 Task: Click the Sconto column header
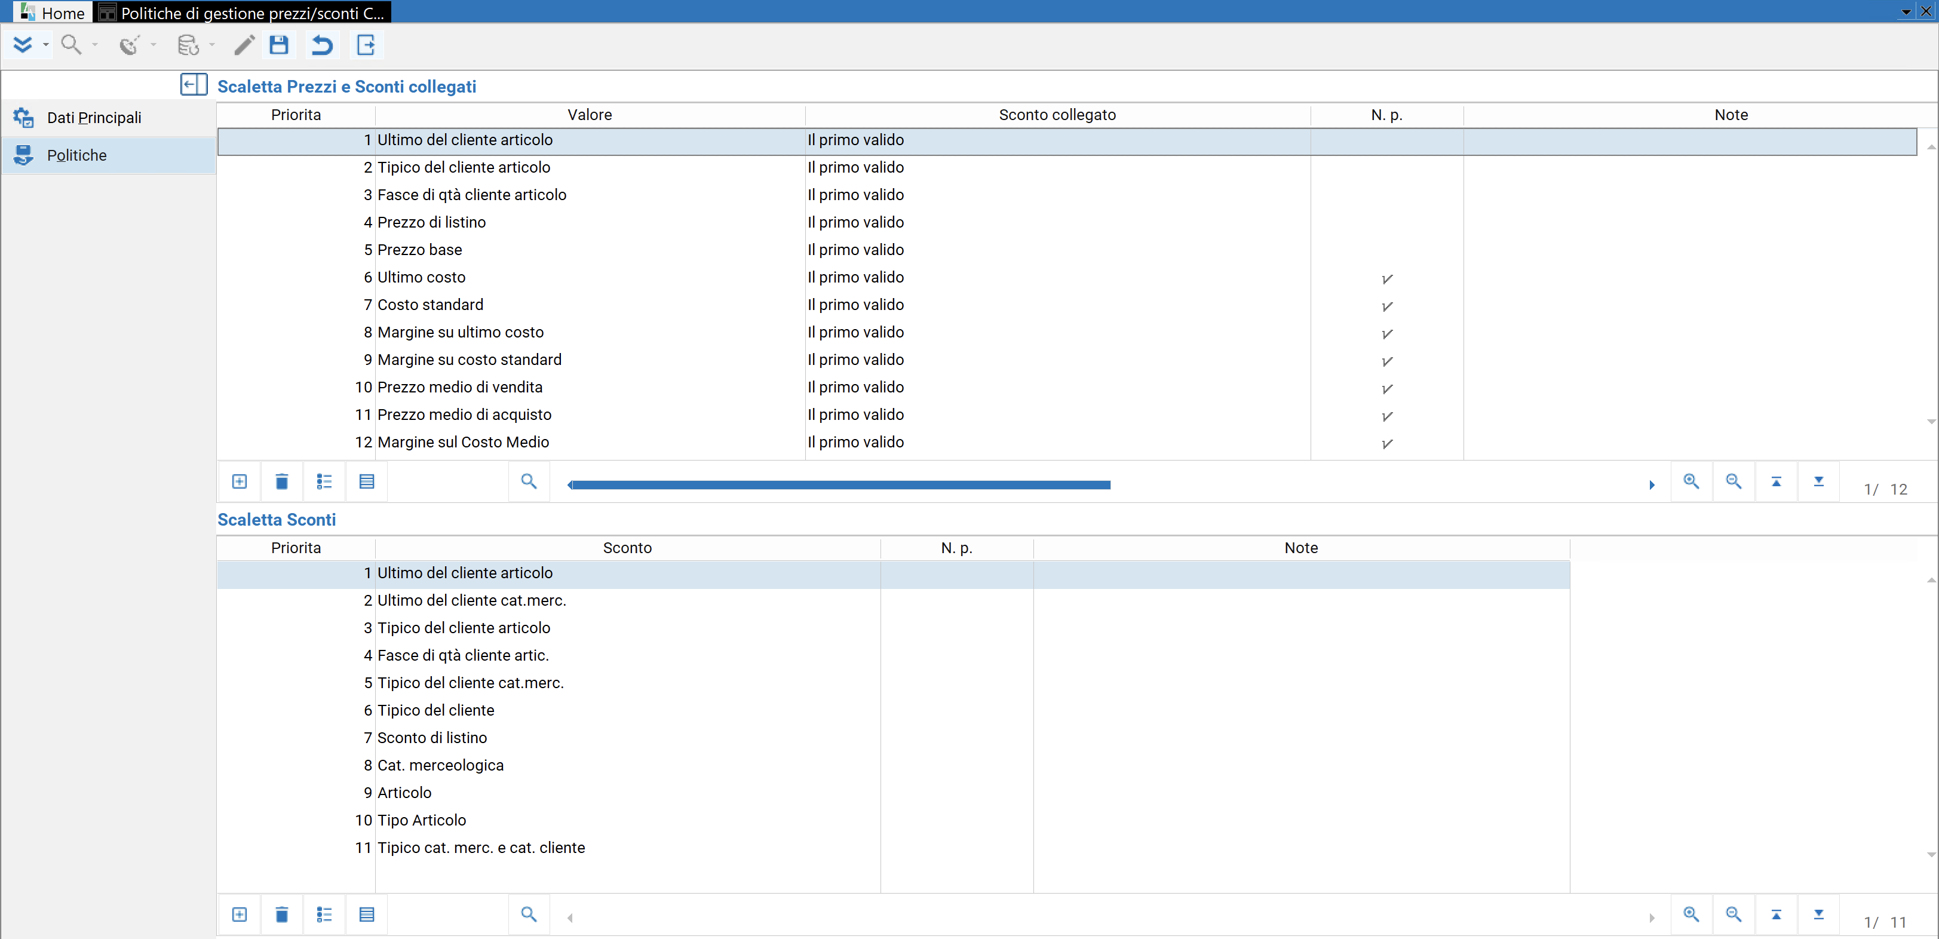(x=627, y=548)
